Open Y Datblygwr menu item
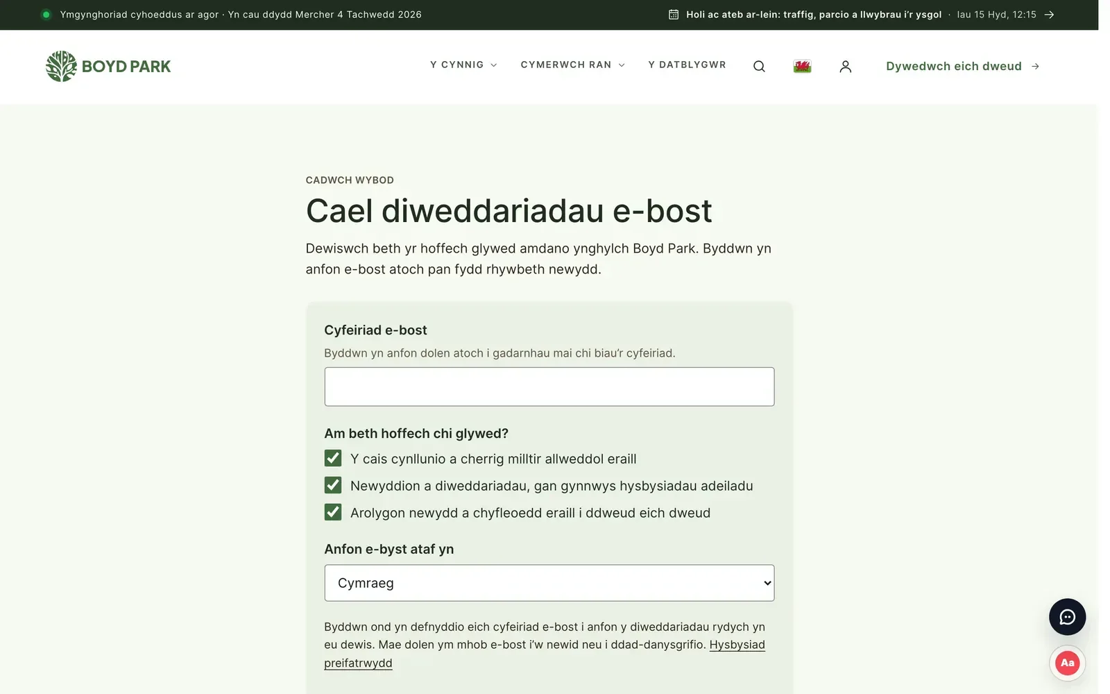Image resolution: width=1110 pixels, height=694 pixels. [x=687, y=65]
